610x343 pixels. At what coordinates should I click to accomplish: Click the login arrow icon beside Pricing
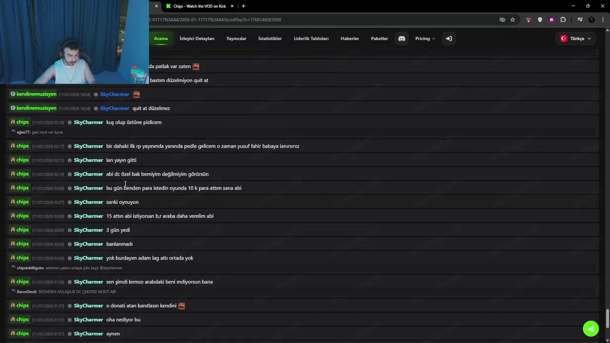tap(448, 39)
